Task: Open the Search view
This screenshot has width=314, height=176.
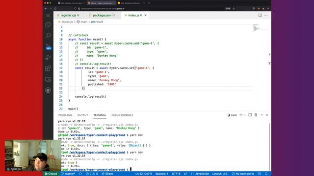Action: [48, 36]
